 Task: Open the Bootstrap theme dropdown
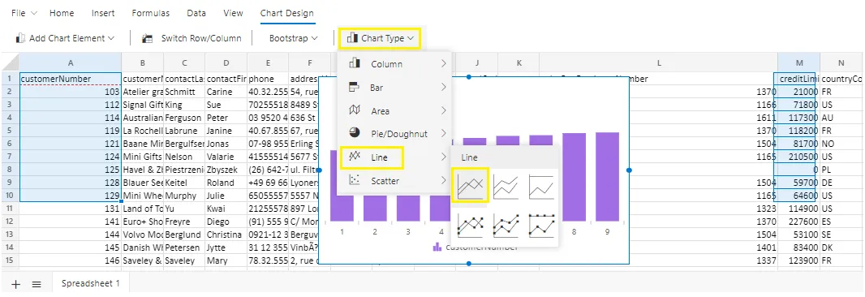(x=293, y=38)
